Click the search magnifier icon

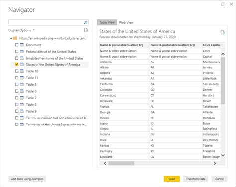(x=86, y=22)
